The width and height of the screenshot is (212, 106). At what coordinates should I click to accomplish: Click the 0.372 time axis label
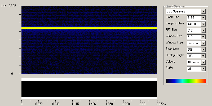tap(39, 104)
